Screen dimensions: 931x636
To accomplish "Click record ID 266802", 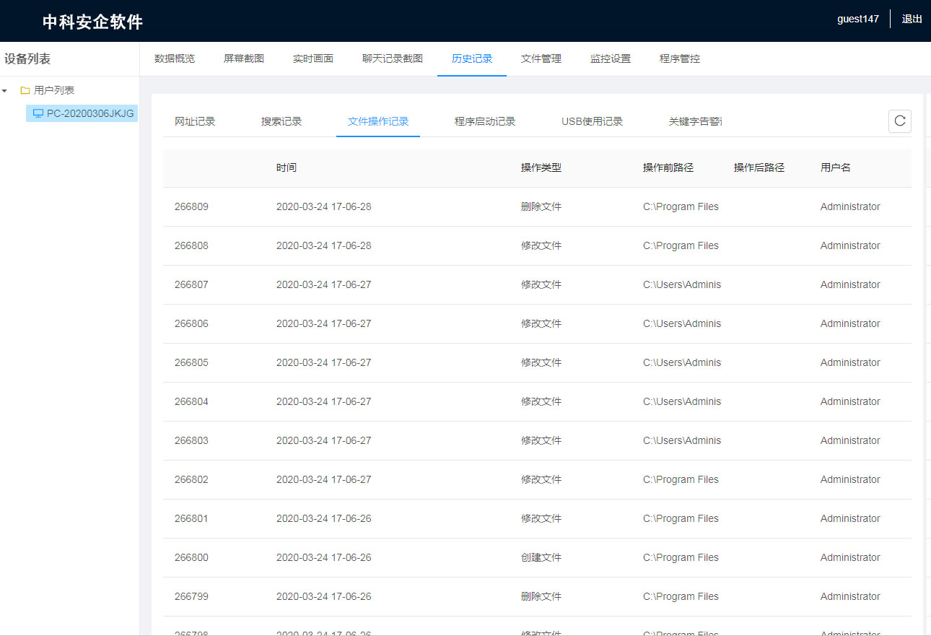I will click(191, 479).
